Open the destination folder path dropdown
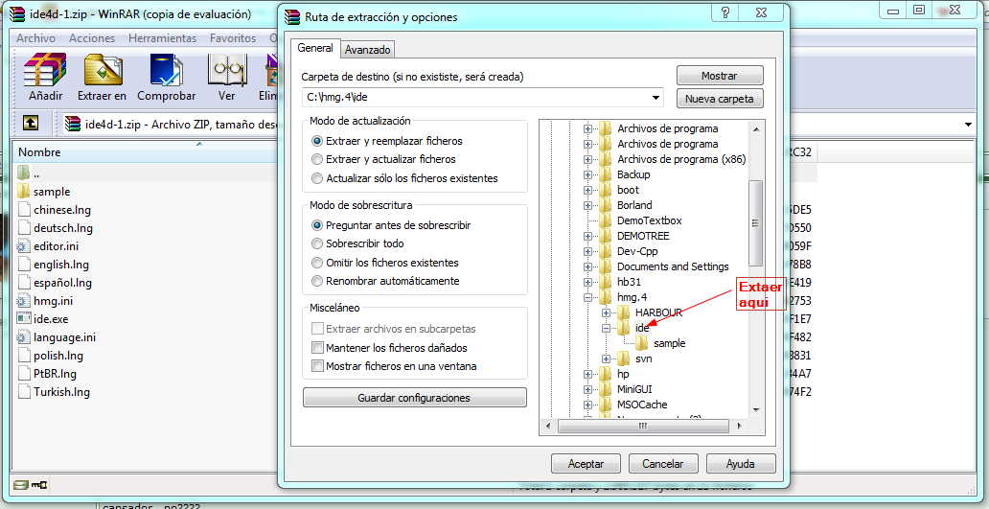Viewport: 989px width, 509px height. (x=655, y=98)
